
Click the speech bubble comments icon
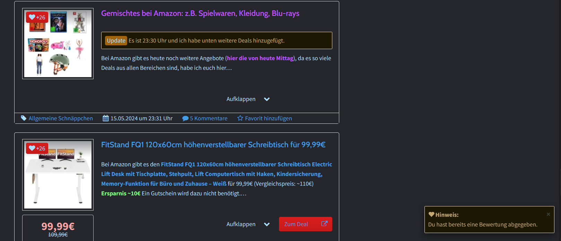click(x=185, y=118)
